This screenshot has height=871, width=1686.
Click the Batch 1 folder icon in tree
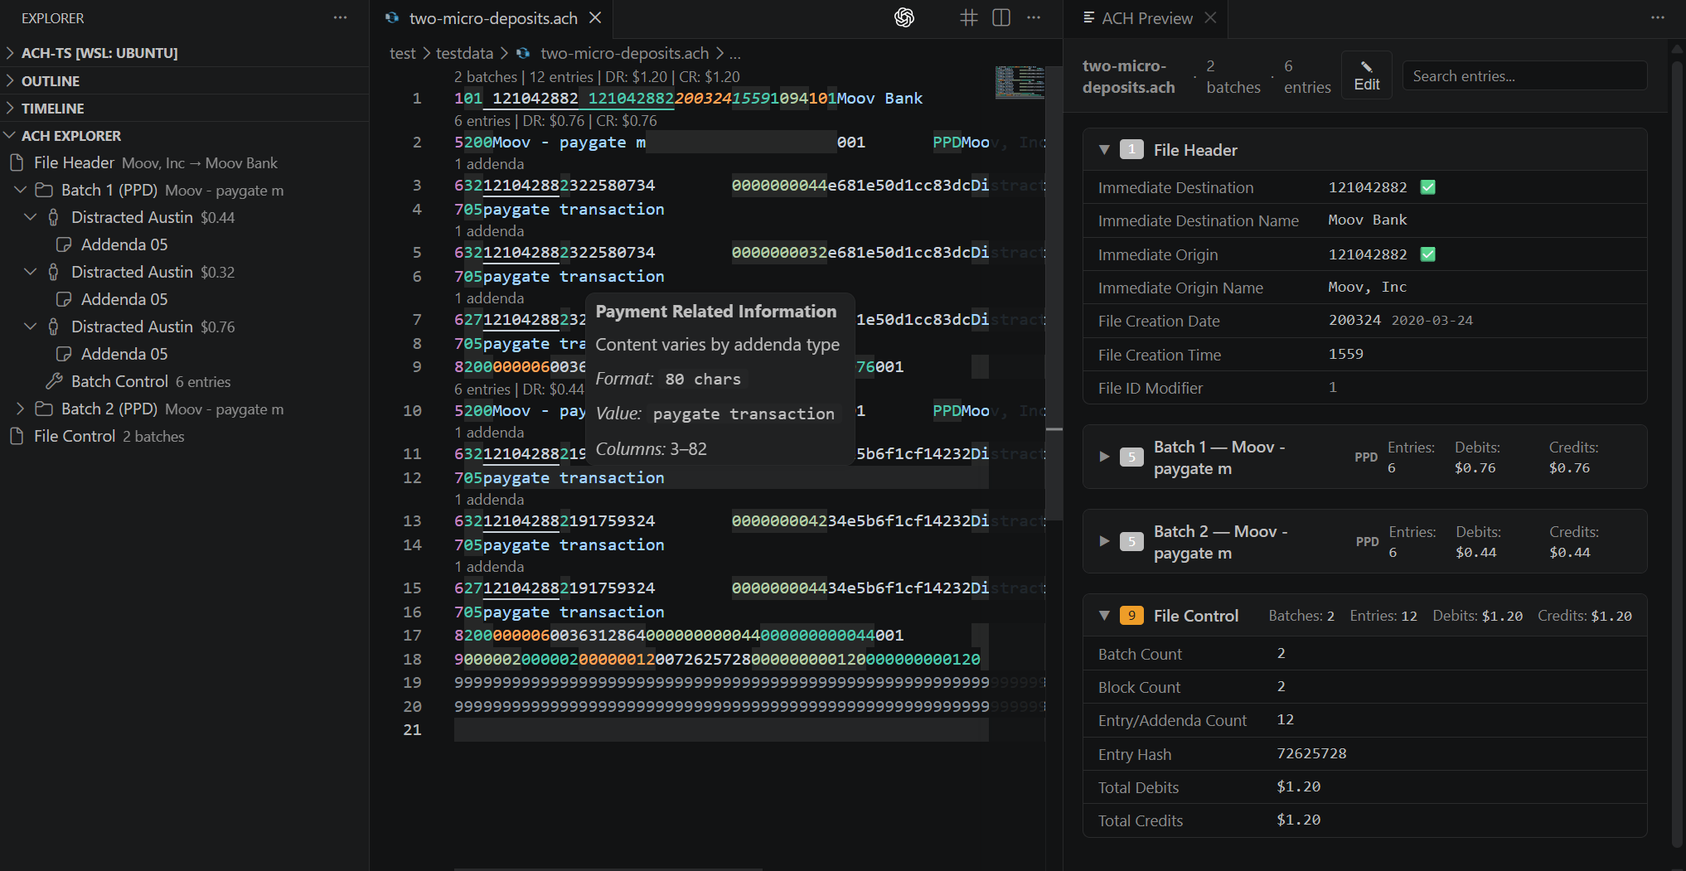point(44,190)
